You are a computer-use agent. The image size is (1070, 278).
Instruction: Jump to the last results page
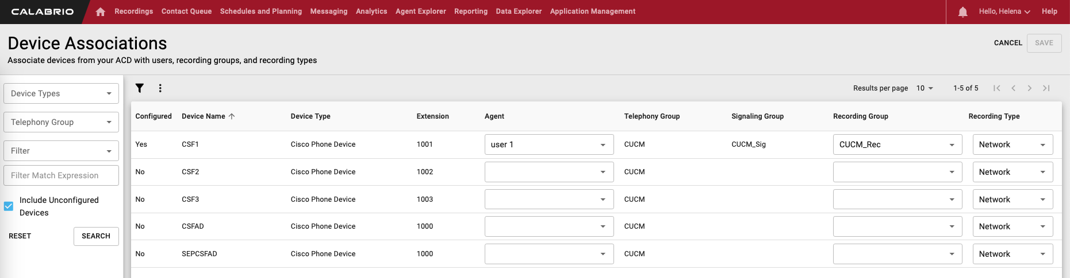(x=1046, y=88)
